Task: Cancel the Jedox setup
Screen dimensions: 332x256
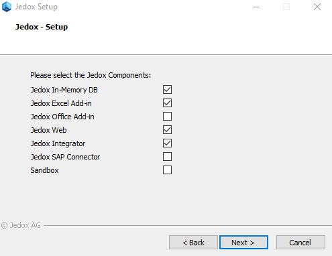Action: point(300,243)
